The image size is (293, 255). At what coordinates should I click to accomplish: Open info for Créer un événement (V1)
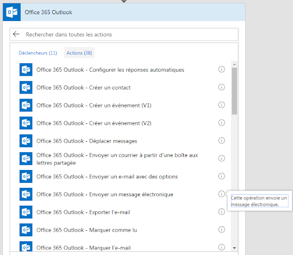tap(222, 105)
